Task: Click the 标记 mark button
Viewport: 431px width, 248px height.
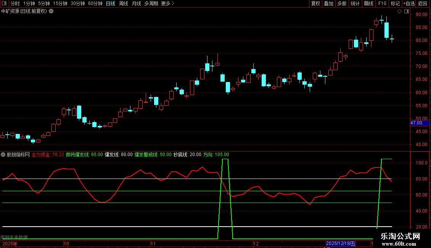Action: 395,3
